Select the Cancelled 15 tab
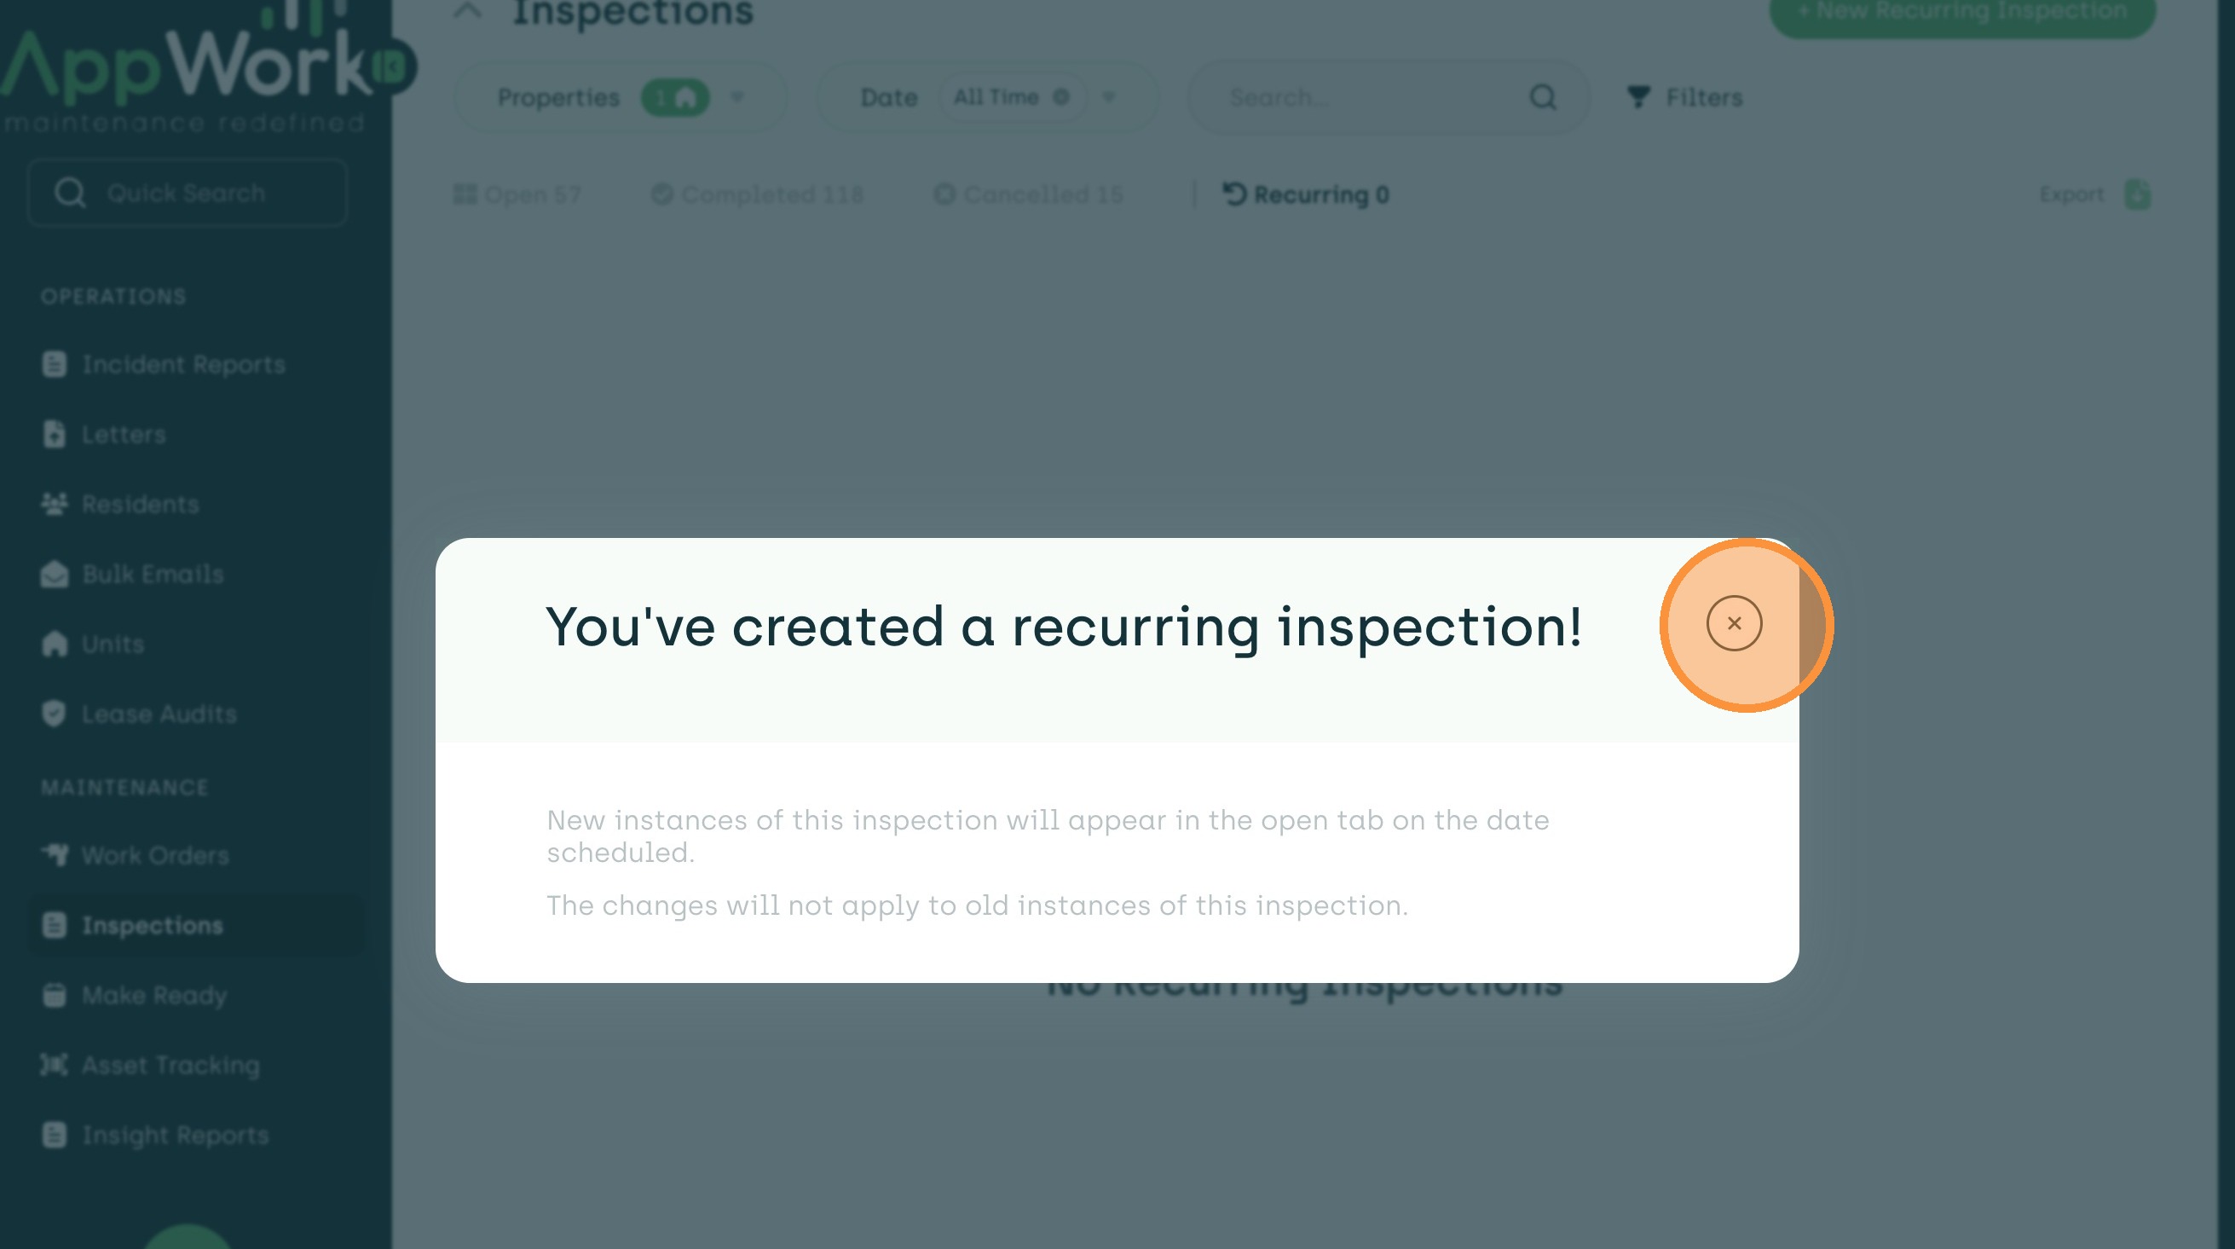Viewport: 2235px width, 1249px height. click(1028, 194)
